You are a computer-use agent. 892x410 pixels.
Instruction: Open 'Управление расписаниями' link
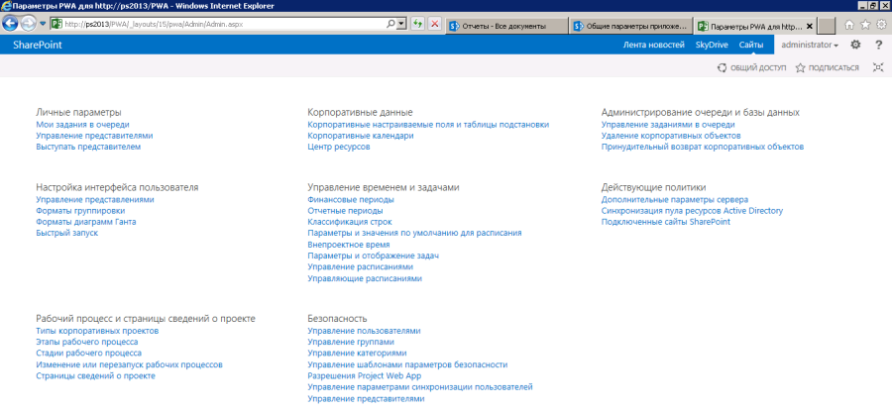tap(360, 266)
